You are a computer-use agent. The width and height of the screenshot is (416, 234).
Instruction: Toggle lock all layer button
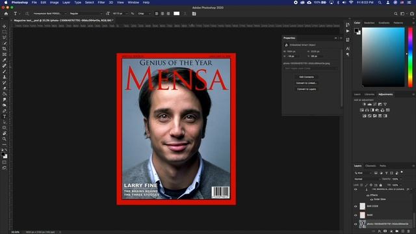(381, 185)
